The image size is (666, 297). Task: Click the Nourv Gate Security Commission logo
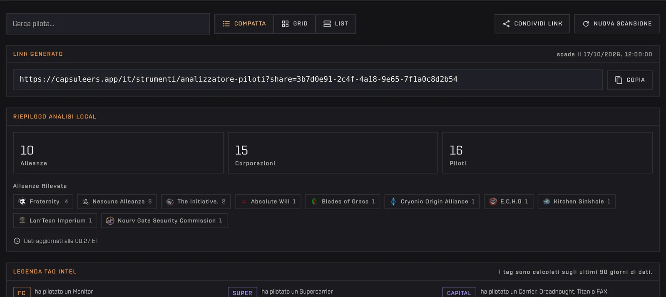point(110,220)
